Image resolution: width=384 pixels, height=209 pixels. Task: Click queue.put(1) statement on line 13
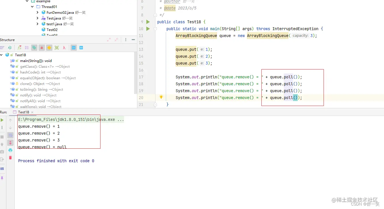[x=194, y=49]
